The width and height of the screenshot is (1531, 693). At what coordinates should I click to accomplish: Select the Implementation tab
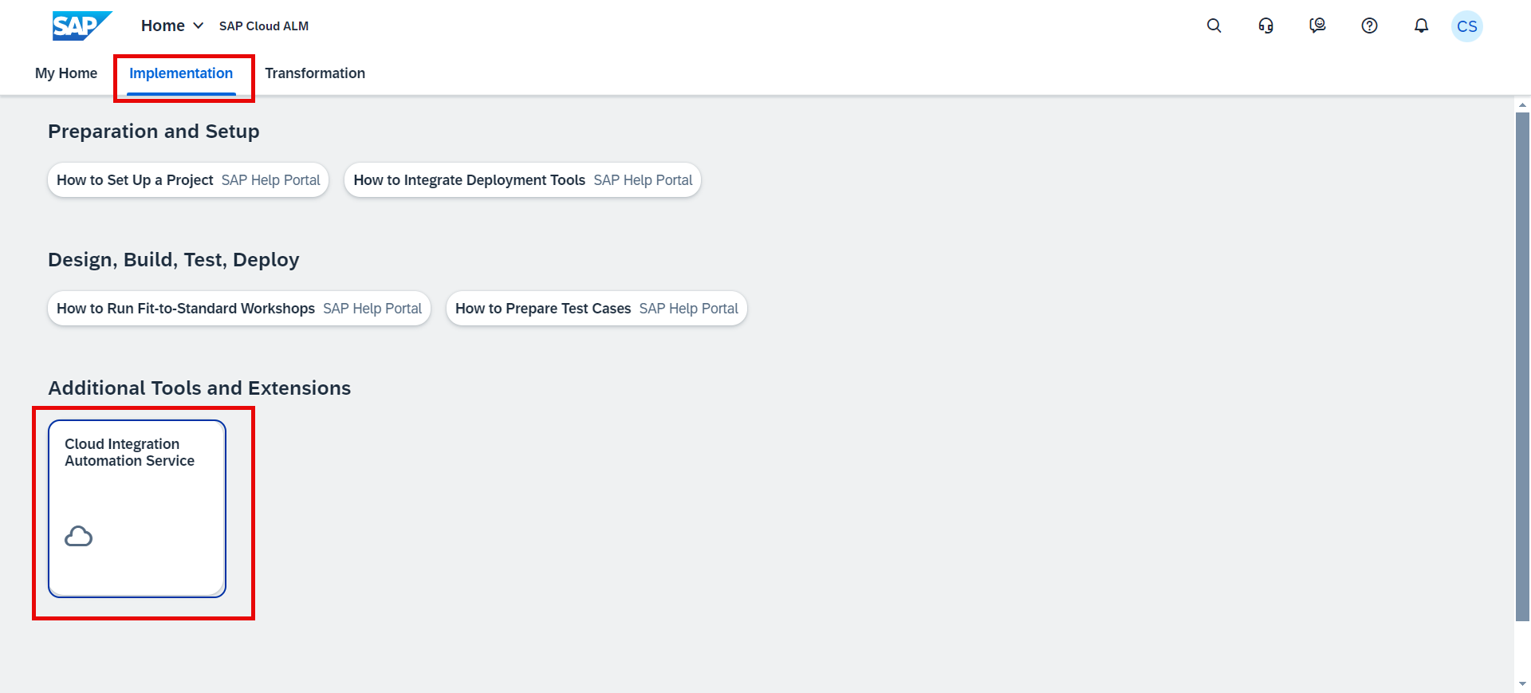pyautogui.click(x=181, y=73)
